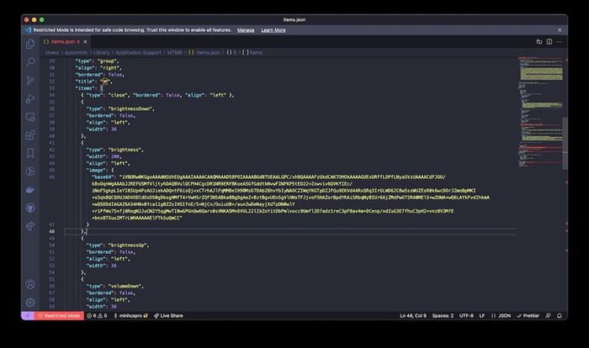The width and height of the screenshot is (589, 348).
Task: Click the minhcspro status bar item
Action: pos(130,316)
